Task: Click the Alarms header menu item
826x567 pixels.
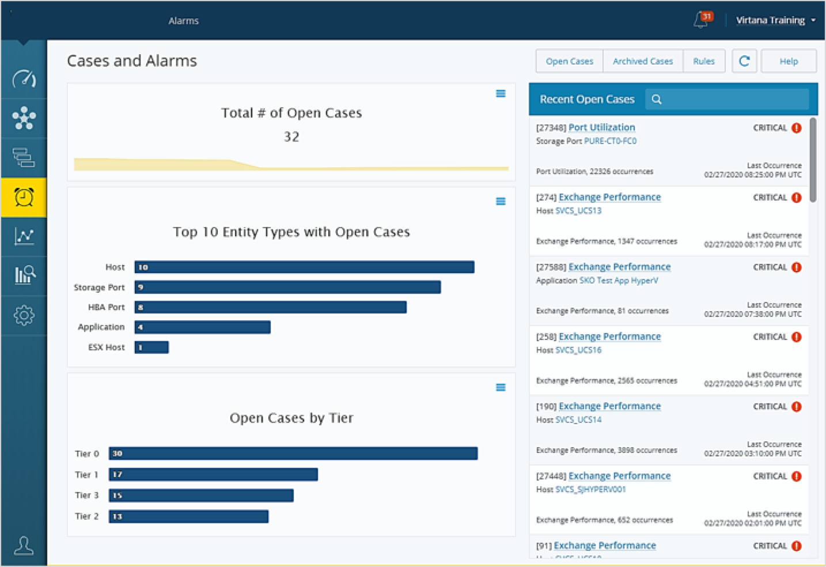Action: click(184, 21)
